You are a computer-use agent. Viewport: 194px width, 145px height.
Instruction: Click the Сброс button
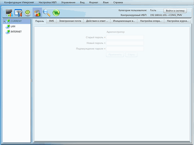coord(131,54)
